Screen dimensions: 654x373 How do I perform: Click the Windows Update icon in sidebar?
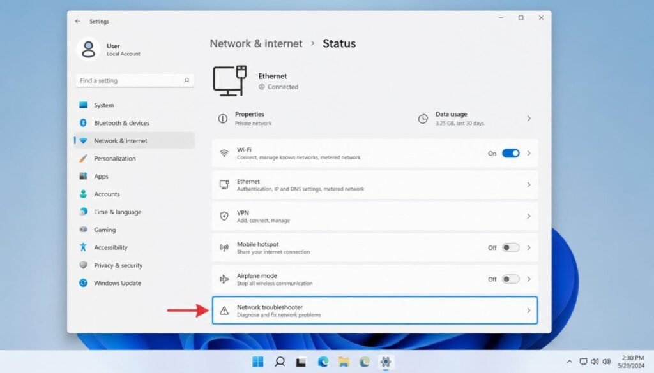[x=84, y=282]
